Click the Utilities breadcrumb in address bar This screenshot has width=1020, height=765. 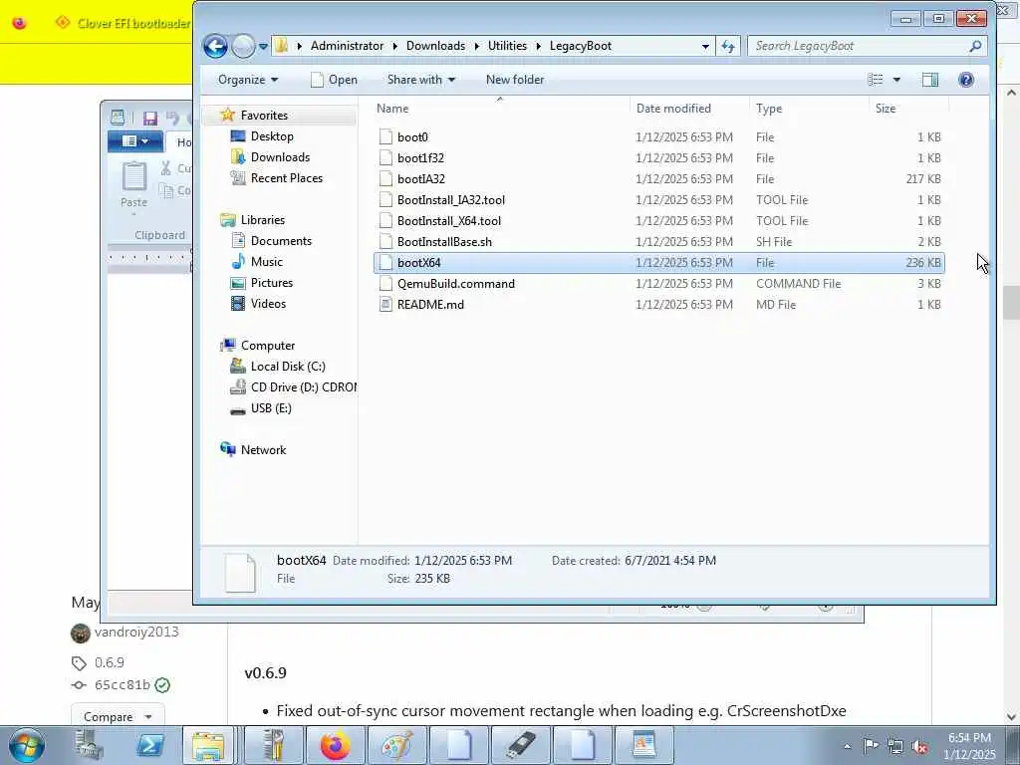tap(507, 46)
